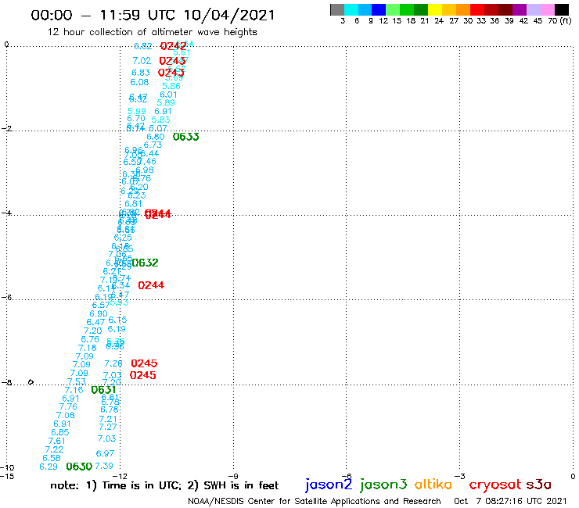Click the '-3' longitude axis label
This screenshot has width=579, height=508.
[460, 476]
